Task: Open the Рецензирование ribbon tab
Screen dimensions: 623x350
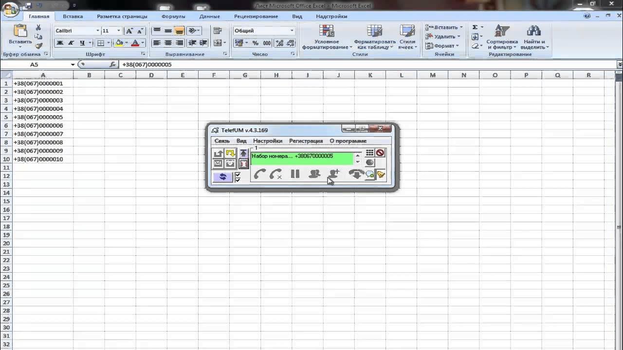Action: pyautogui.click(x=256, y=16)
